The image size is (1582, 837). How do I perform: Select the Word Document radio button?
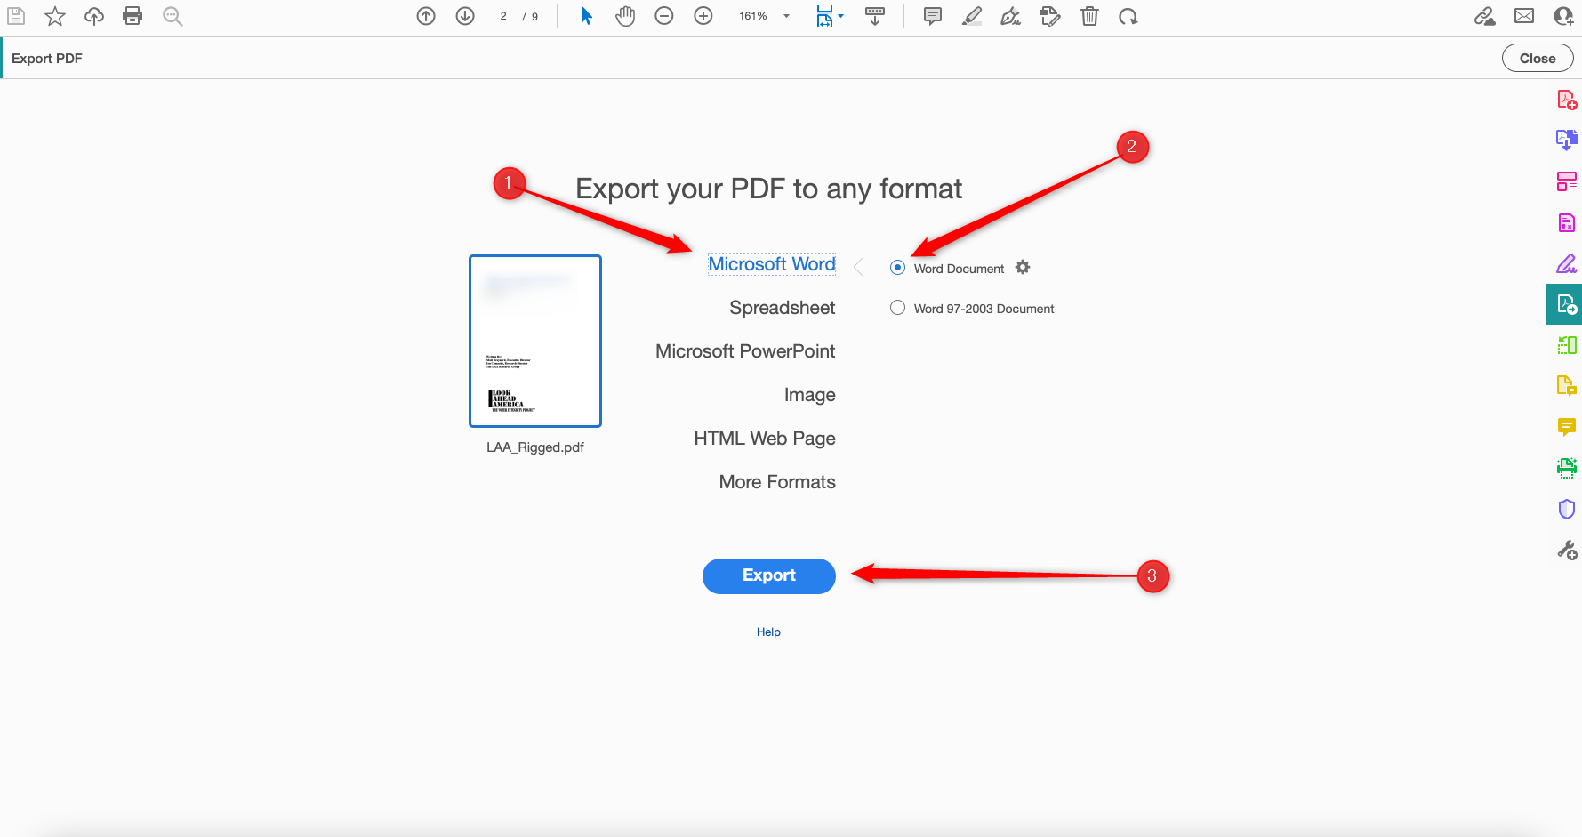(897, 267)
